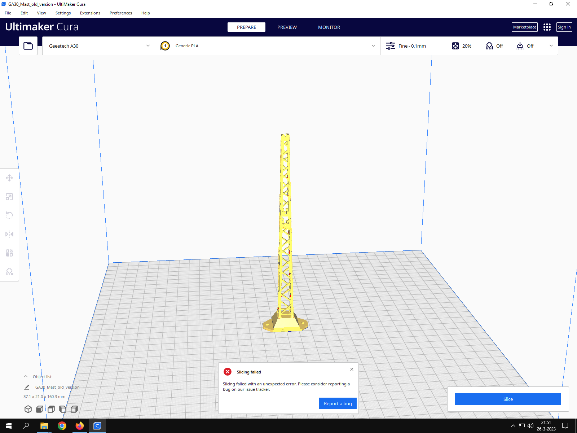Viewport: 577px width, 433px height.
Task: Switch to 3D perspective view cube icon
Action: (x=28, y=409)
